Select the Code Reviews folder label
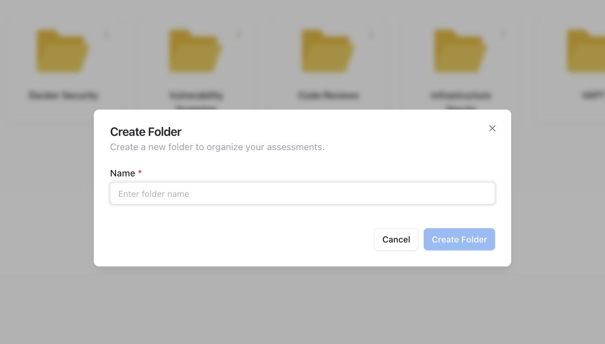This screenshot has height=344, width=605. pos(328,95)
